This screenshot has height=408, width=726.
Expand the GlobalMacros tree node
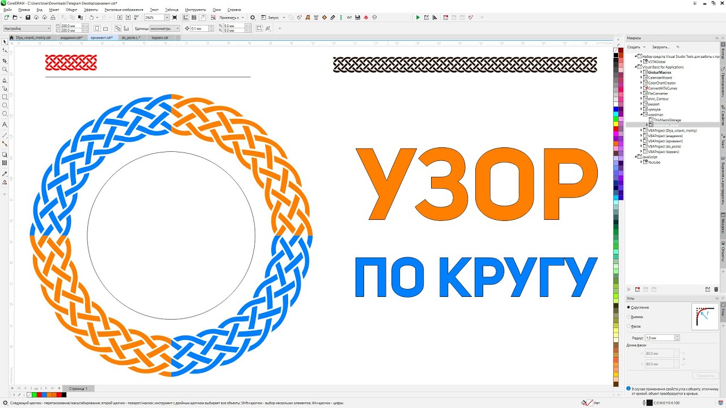click(x=641, y=72)
